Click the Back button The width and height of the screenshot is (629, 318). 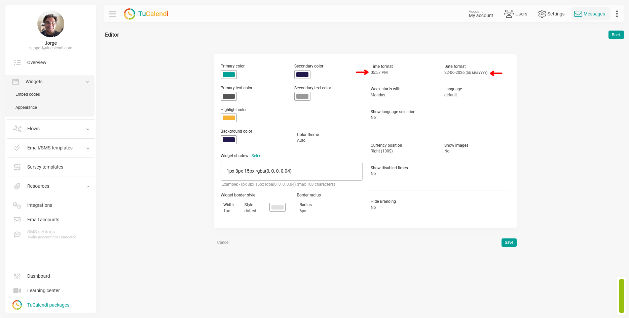click(616, 35)
